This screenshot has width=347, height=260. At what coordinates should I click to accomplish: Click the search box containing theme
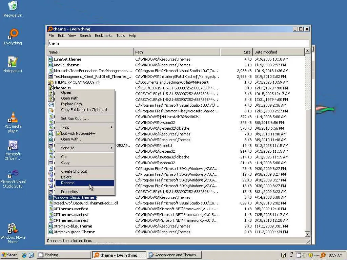pos(178,43)
